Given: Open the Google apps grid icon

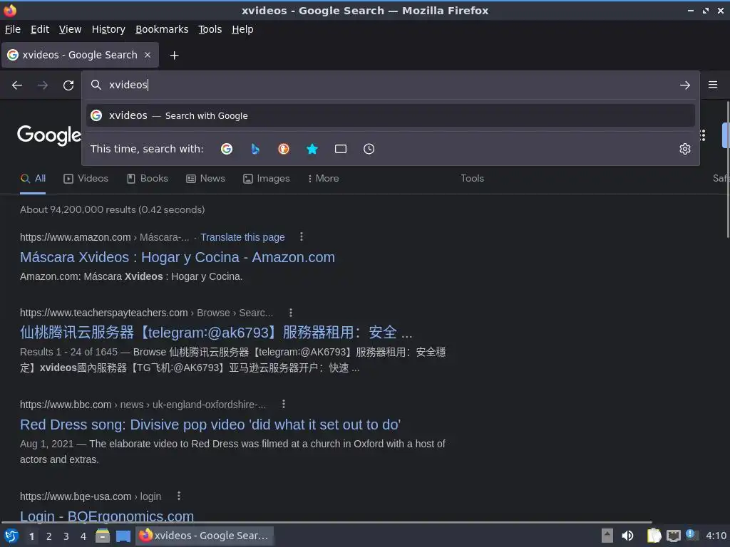Looking at the screenshot, I should [702, 135].
